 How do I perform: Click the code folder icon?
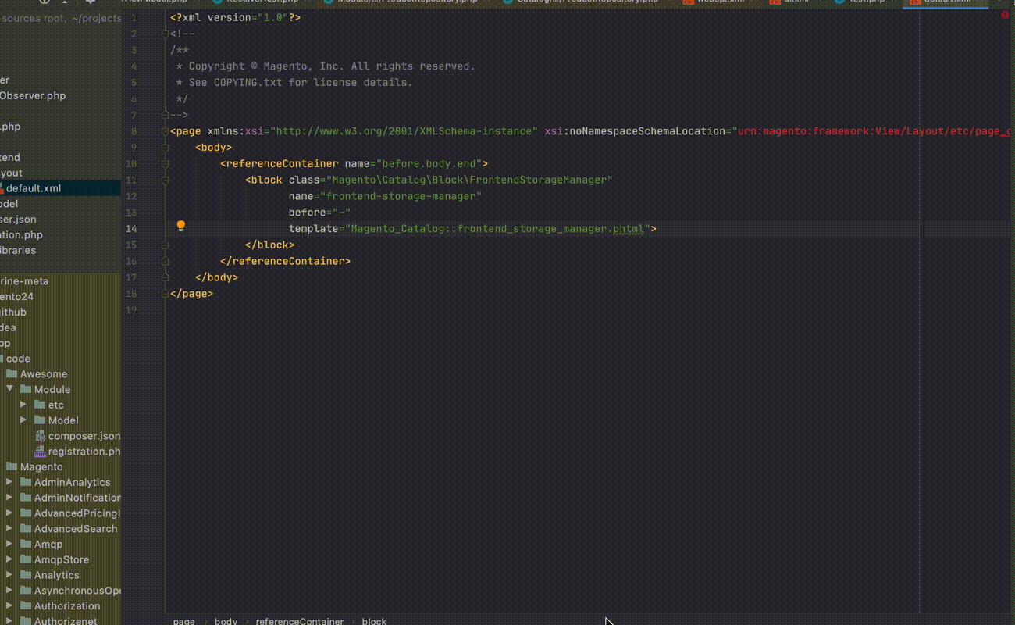2,359
